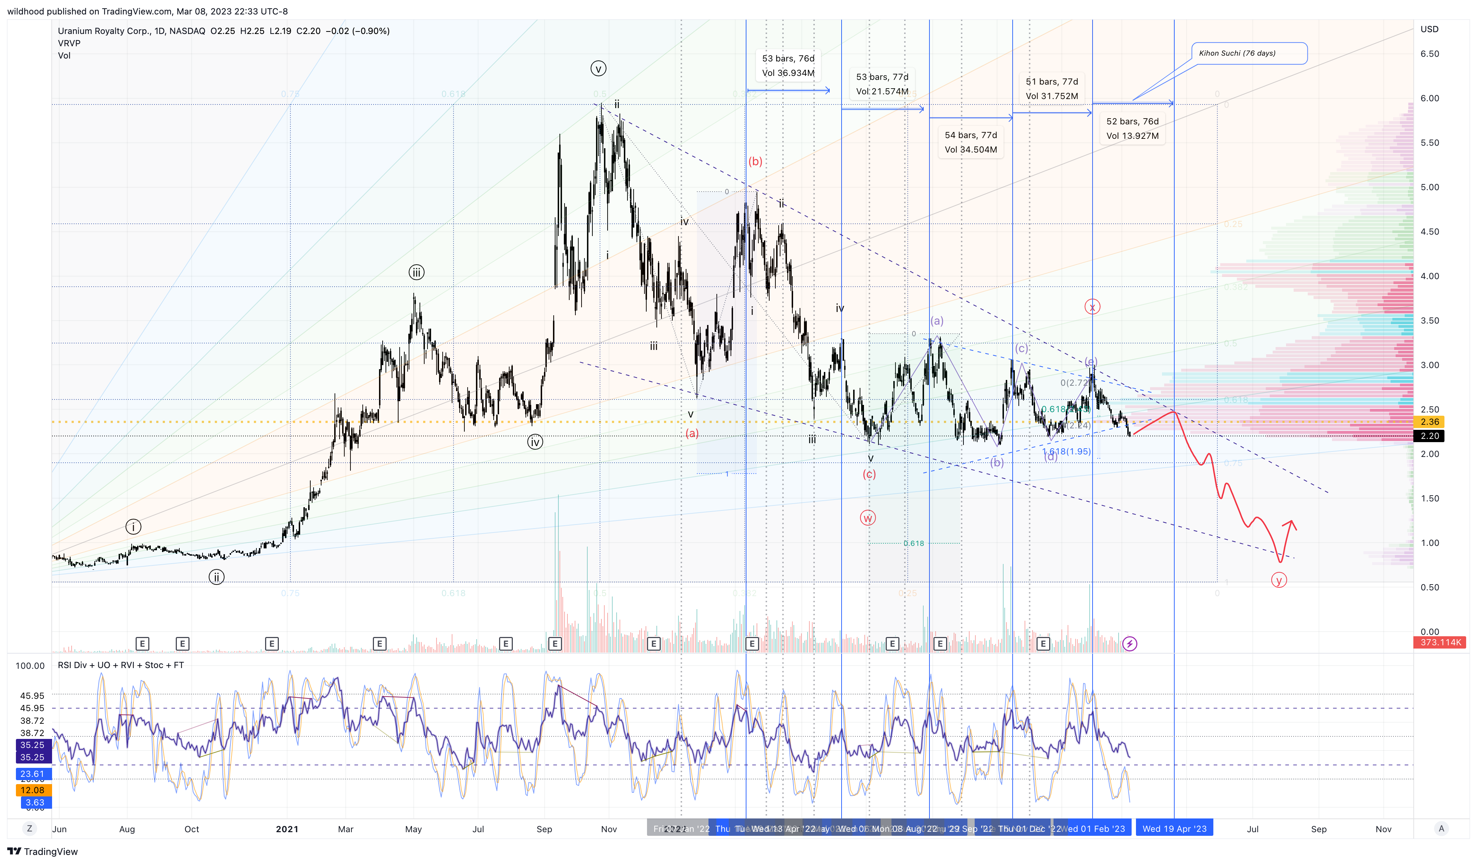Screen dimensions: 1477x864
Task: Select the red circled w label
Action: click(x=868, y=518)
